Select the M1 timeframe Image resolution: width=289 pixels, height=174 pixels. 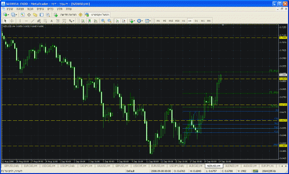click(x=158, y=21)
